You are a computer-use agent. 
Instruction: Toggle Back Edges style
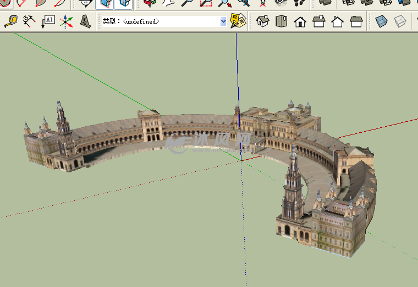point(400,21)
